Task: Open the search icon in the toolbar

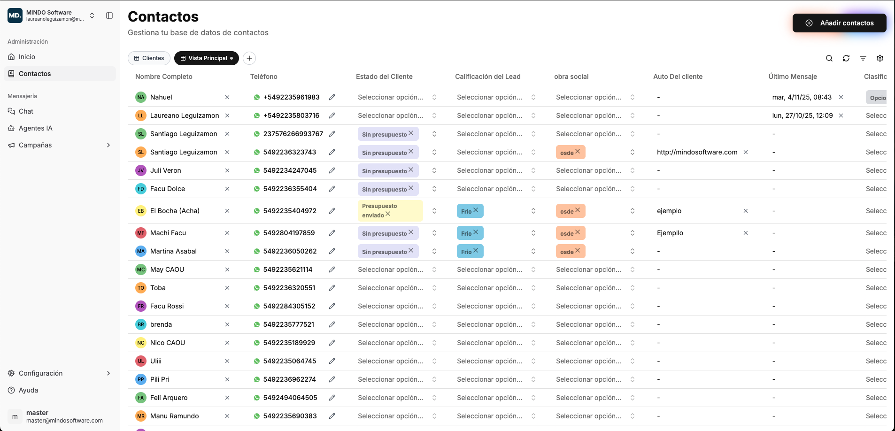Action: coord(829,58)
